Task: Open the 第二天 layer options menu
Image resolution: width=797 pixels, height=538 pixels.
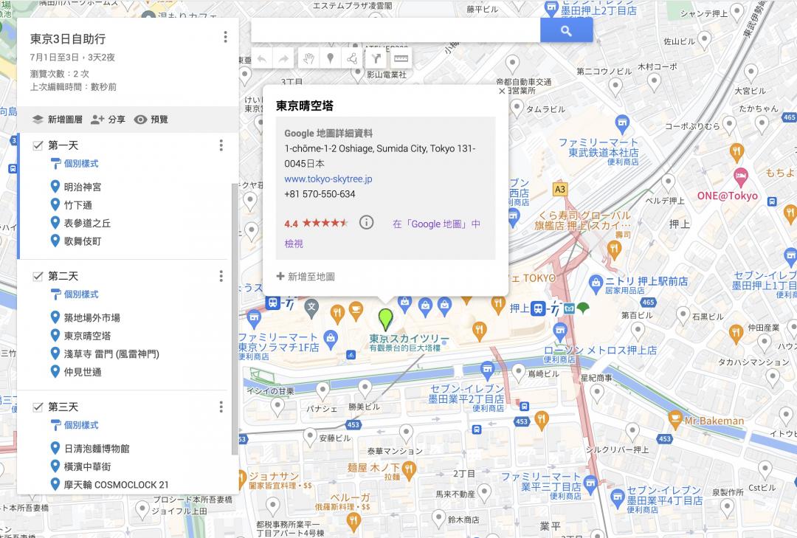Action: (221, 276)
